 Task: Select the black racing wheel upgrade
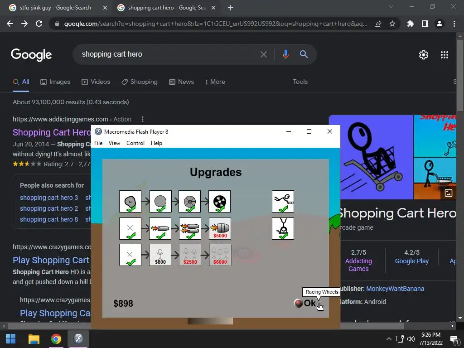tap(220, 202)
